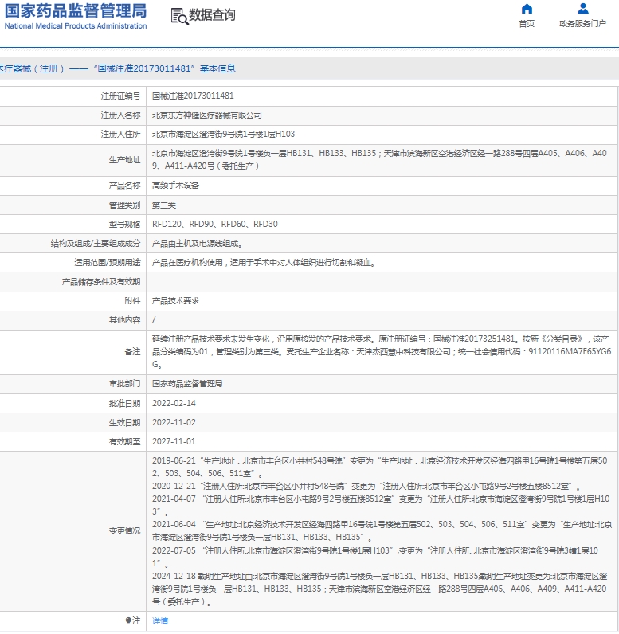Select registration number 国械注准20173011481 value
This screenshot has width=619, height=634.
(x=193, y=96)
